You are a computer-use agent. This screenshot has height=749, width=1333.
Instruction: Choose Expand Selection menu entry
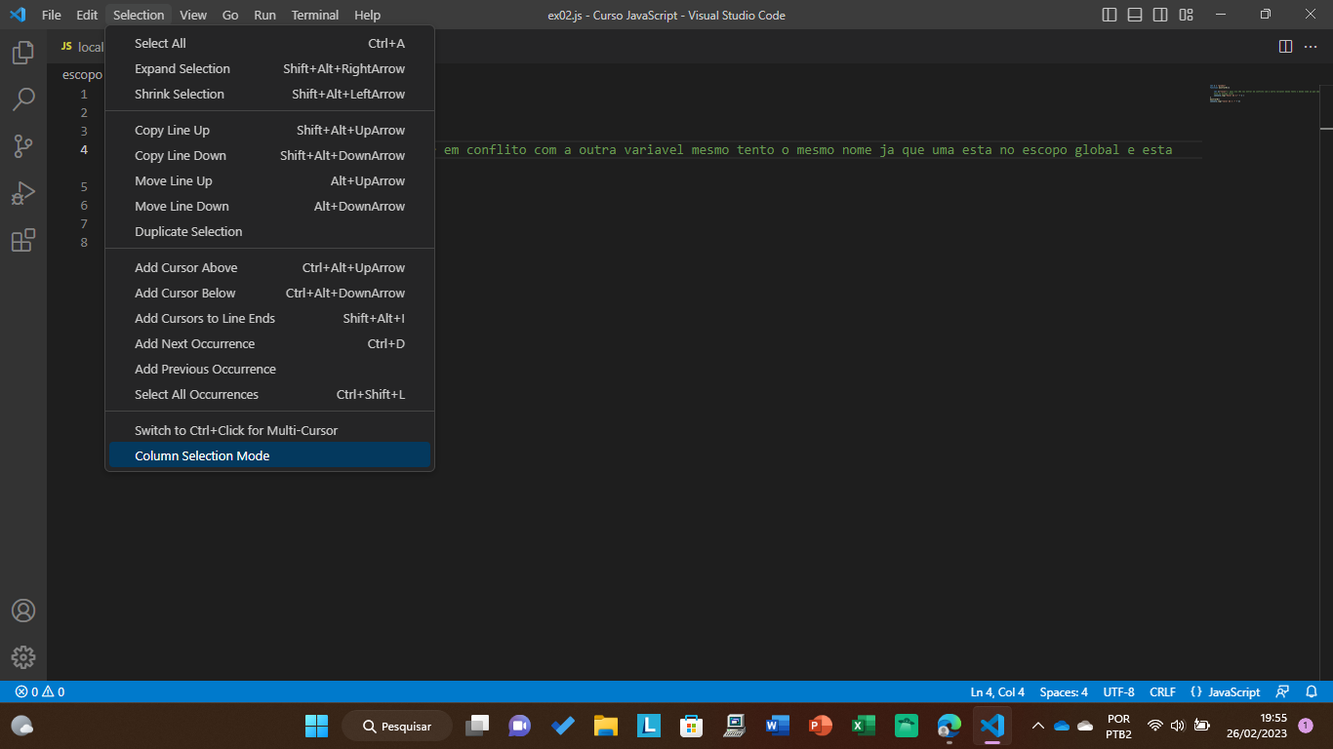pos(269,69)
